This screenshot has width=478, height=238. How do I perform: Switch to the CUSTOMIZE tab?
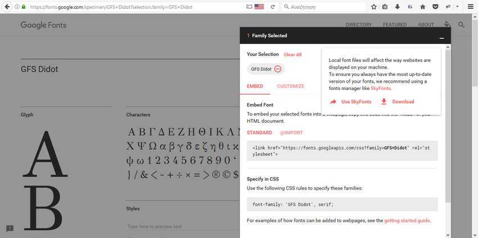(291, 86)
